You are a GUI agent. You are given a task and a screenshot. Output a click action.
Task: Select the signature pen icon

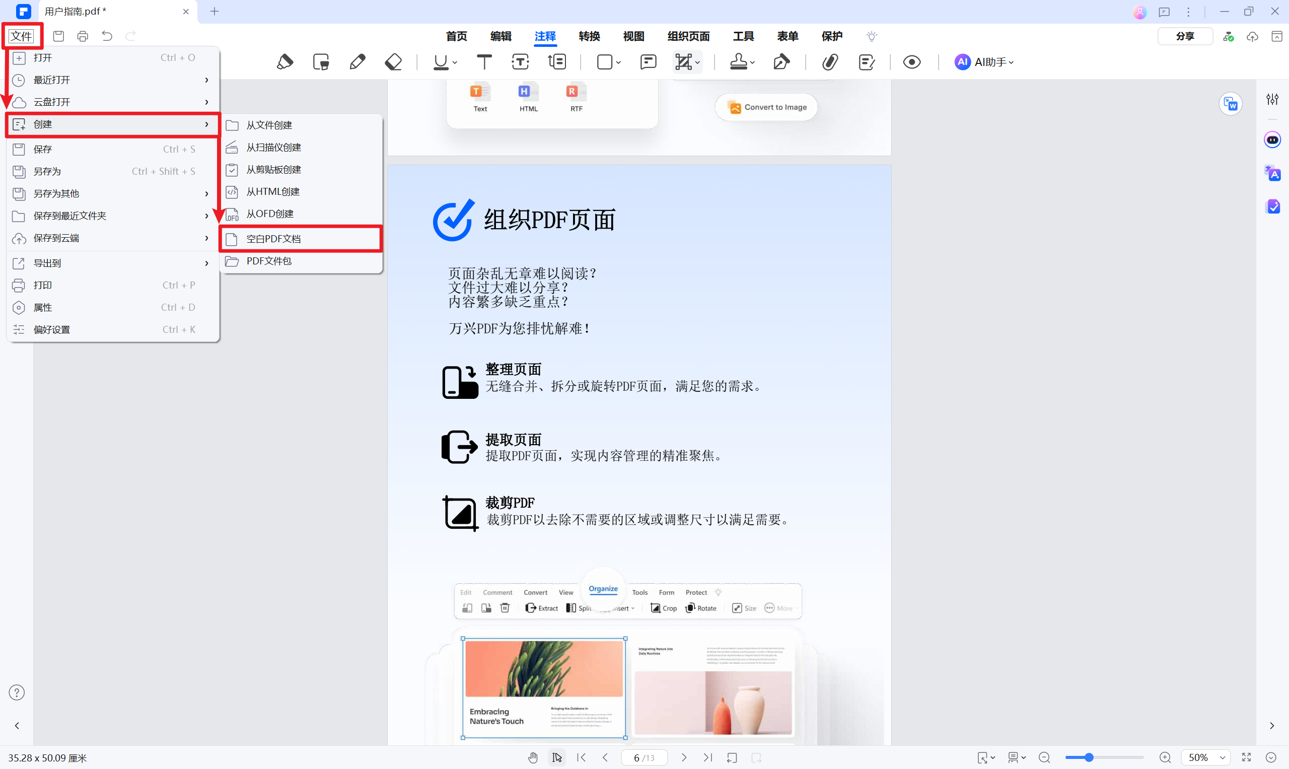[x=781, y=61]
